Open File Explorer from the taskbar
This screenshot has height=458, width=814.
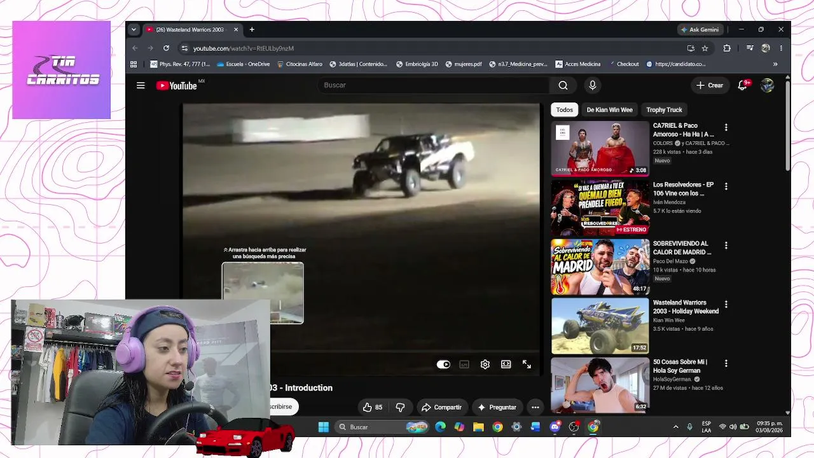[x=478, y=427]
